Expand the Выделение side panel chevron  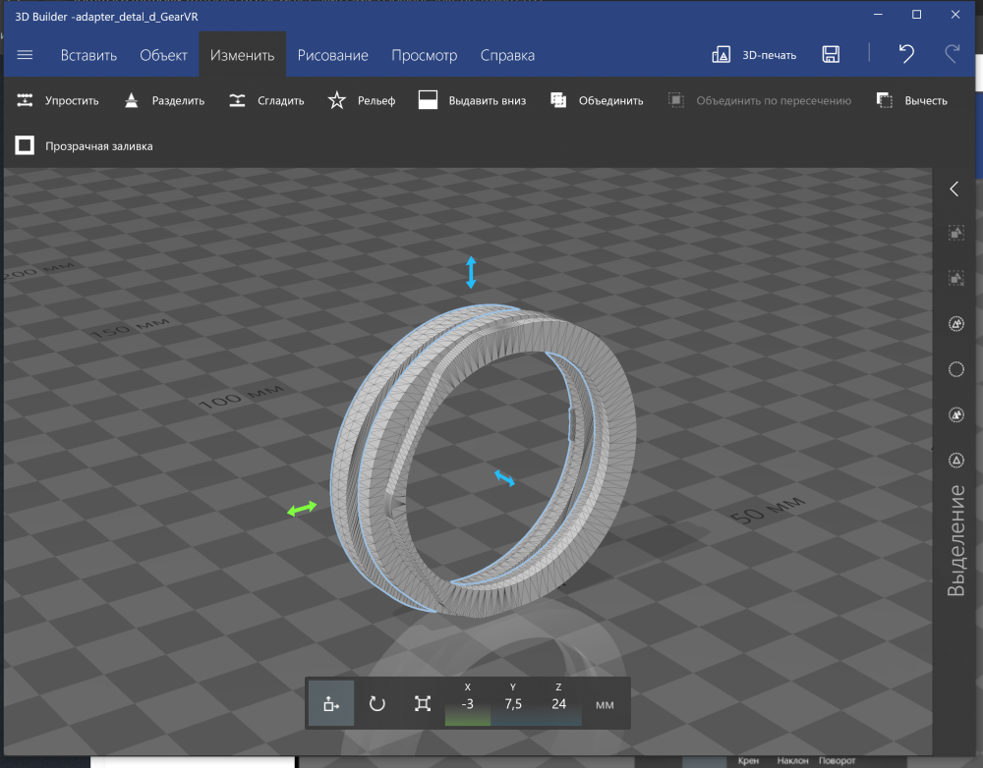(x=954, y=190)
